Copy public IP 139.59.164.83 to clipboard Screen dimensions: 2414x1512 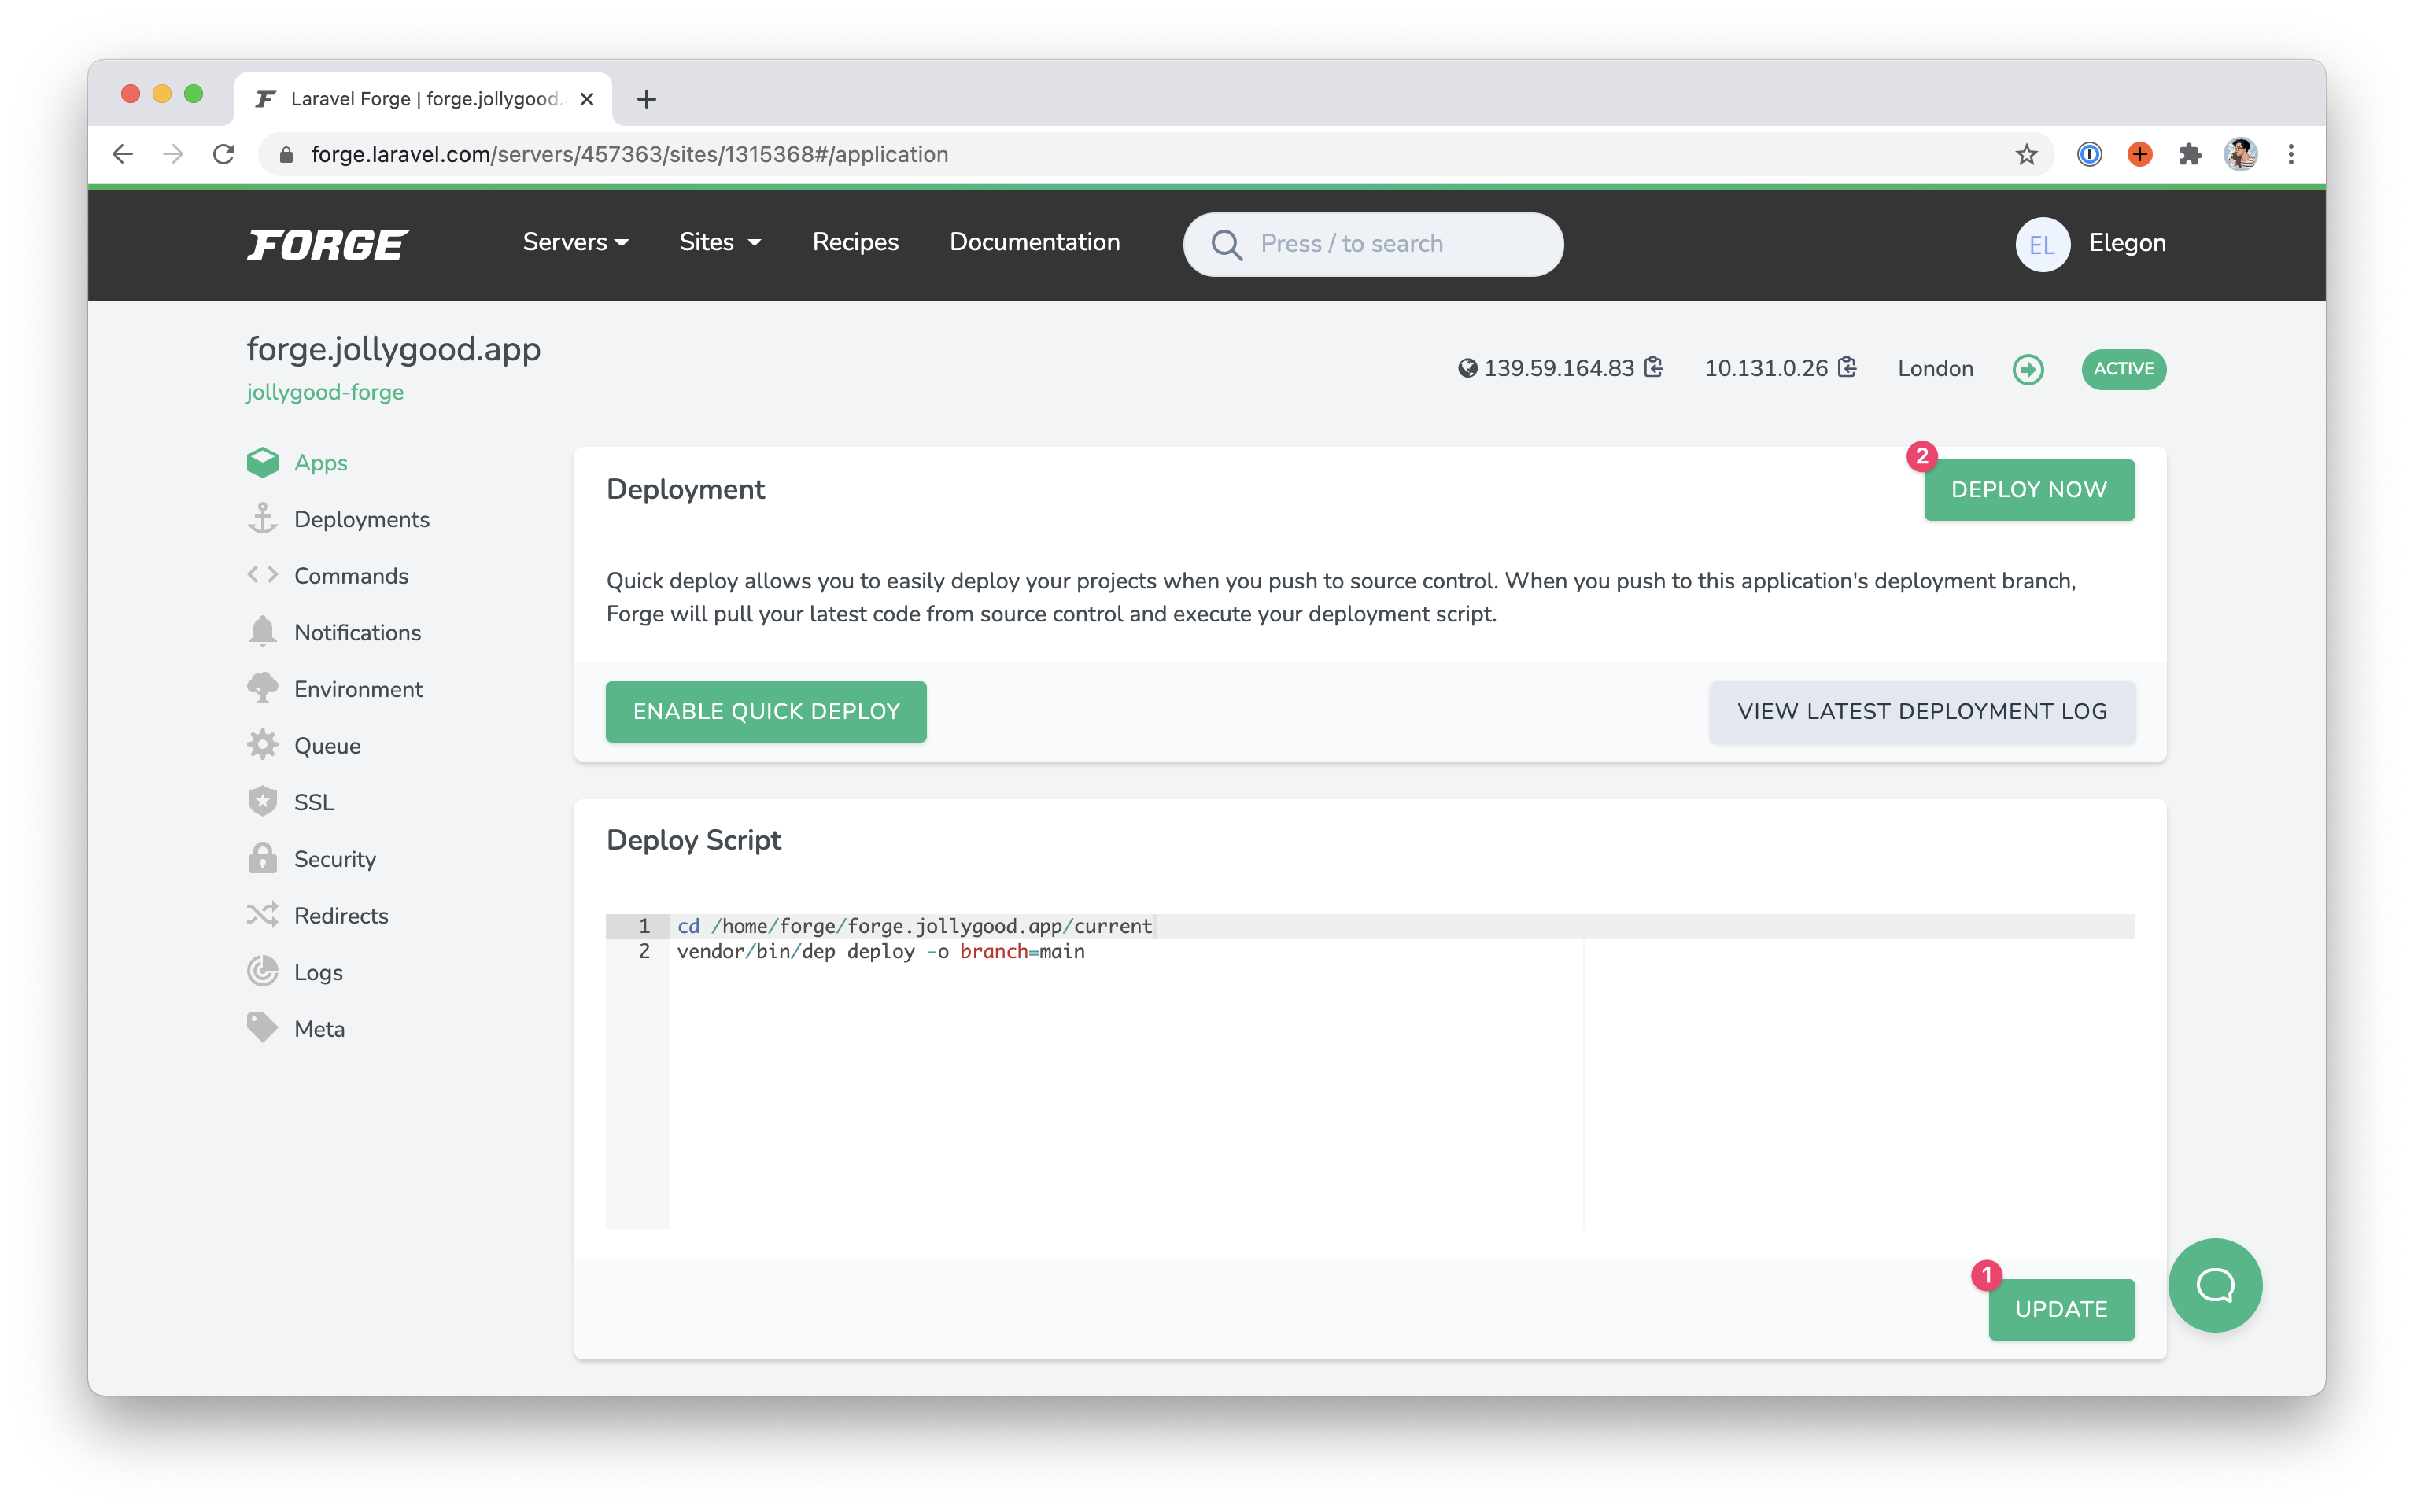1654,368
